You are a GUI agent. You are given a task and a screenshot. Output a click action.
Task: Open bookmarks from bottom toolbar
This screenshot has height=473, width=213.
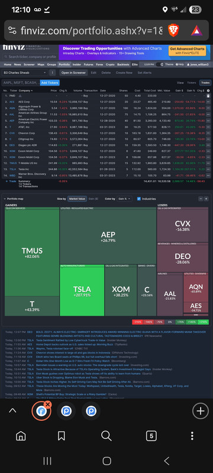coord(62,436)
